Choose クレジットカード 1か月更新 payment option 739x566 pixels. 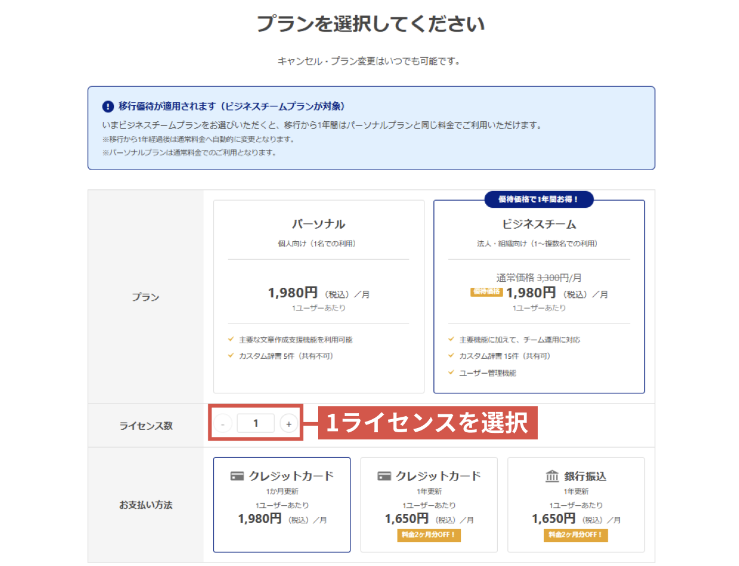click(282, 505)
